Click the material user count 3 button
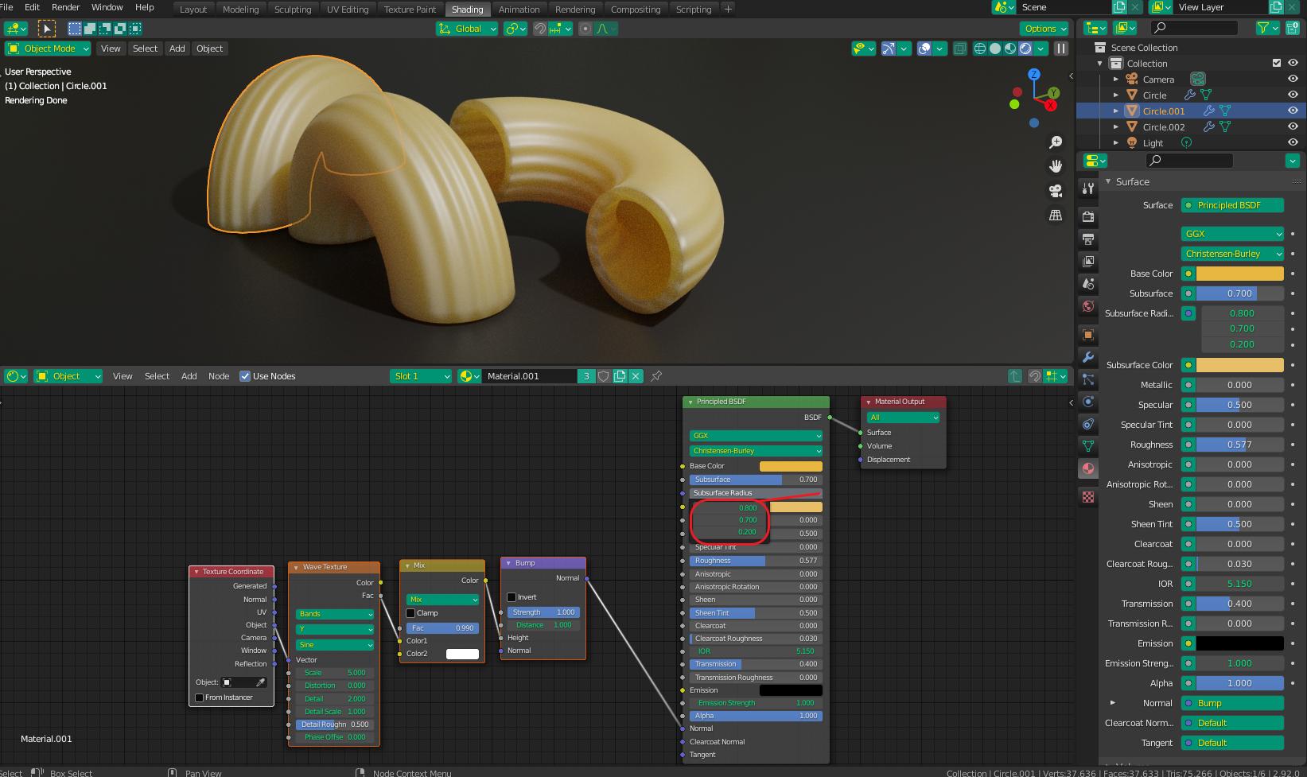 (586, 376)
